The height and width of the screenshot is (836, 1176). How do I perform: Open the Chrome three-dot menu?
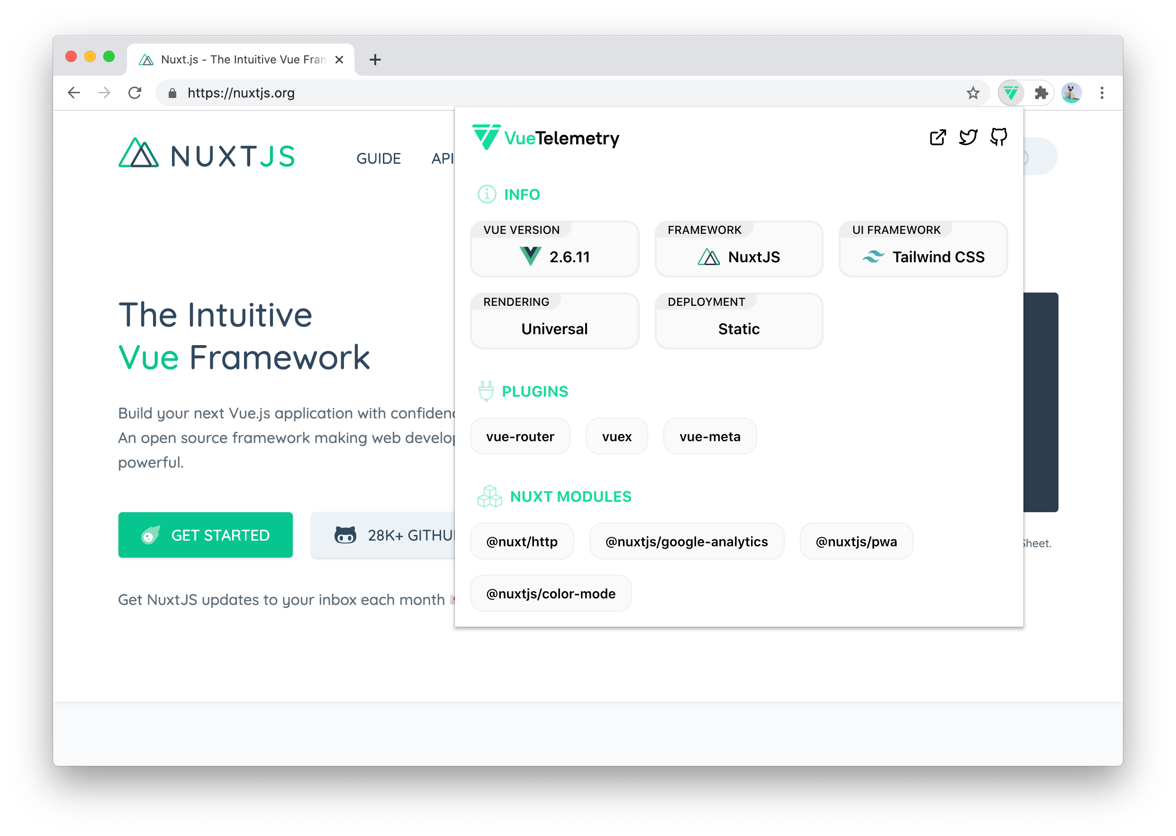(1102, 93)
